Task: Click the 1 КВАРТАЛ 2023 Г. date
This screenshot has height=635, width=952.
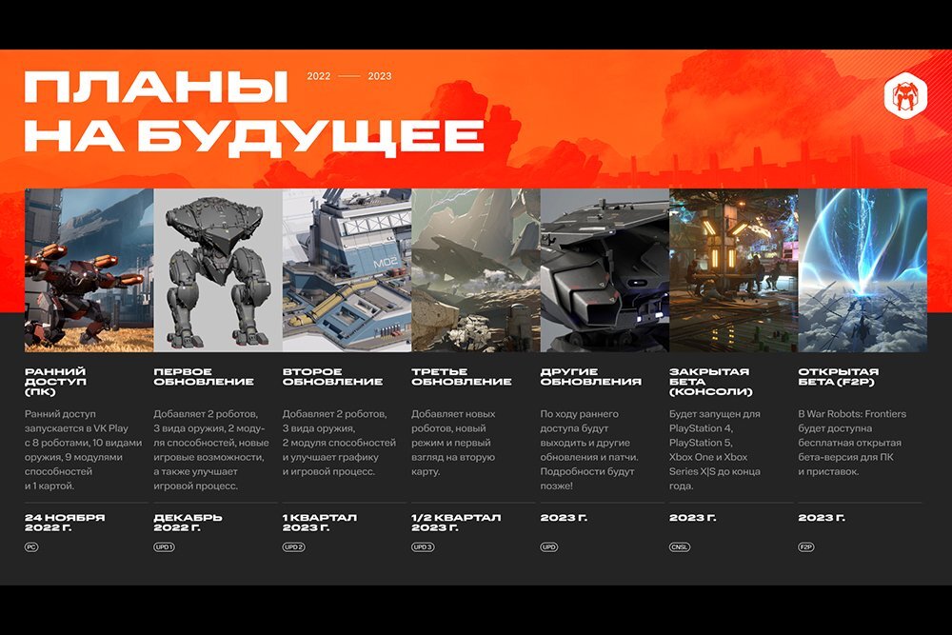Action: (320, 522)
